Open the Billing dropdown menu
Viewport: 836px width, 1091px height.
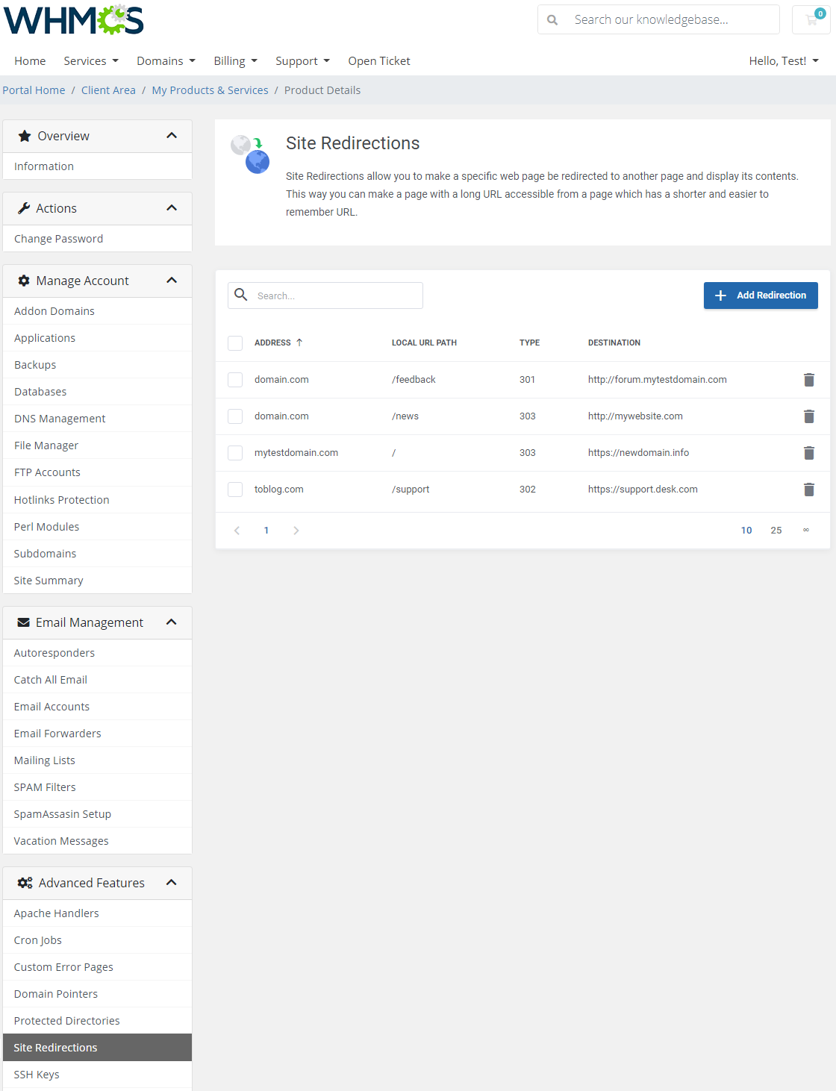click(x=235, y=61)
